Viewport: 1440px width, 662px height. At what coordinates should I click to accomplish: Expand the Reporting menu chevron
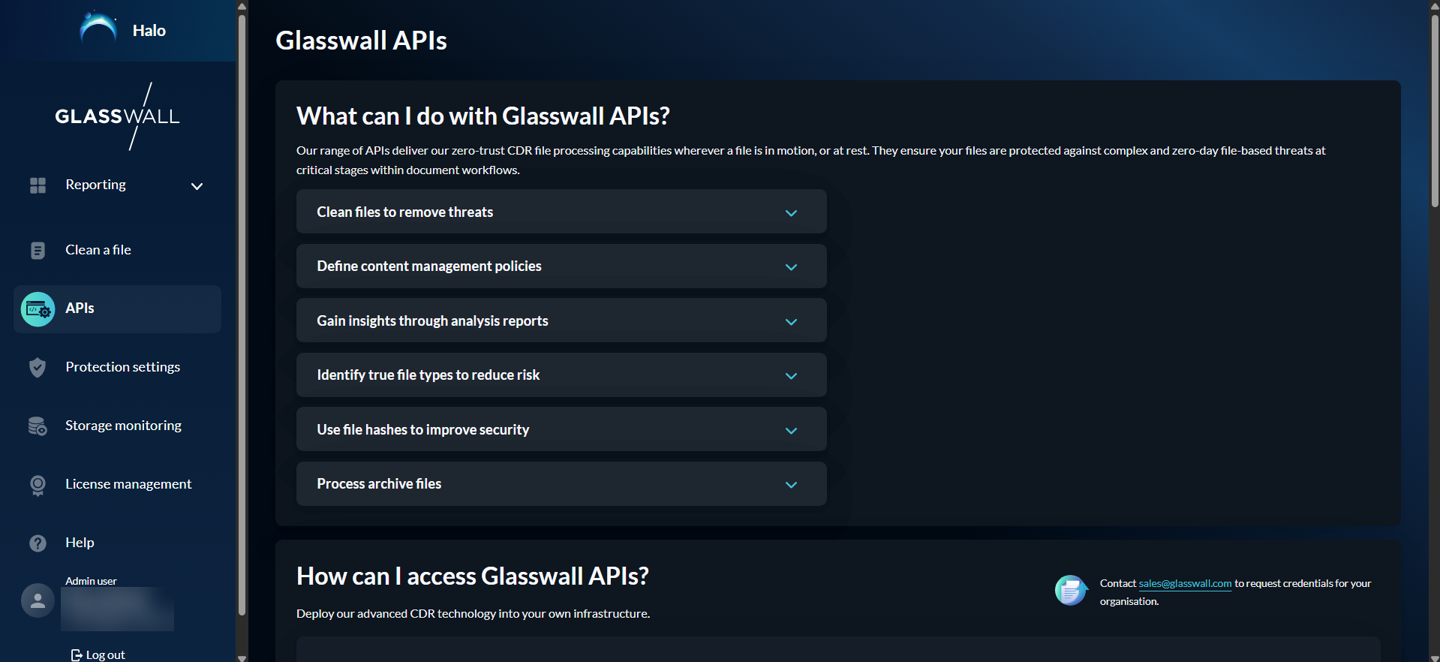click(x=197, y=186)
